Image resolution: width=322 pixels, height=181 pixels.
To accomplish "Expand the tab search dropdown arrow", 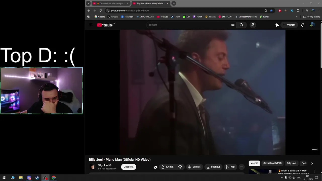I will click(x=88, y=3).
